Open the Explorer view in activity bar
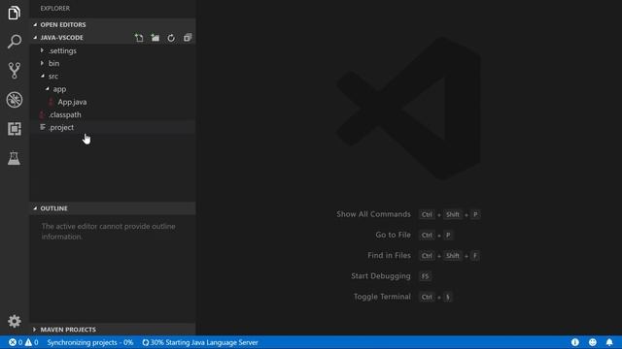 coord(14,13)
